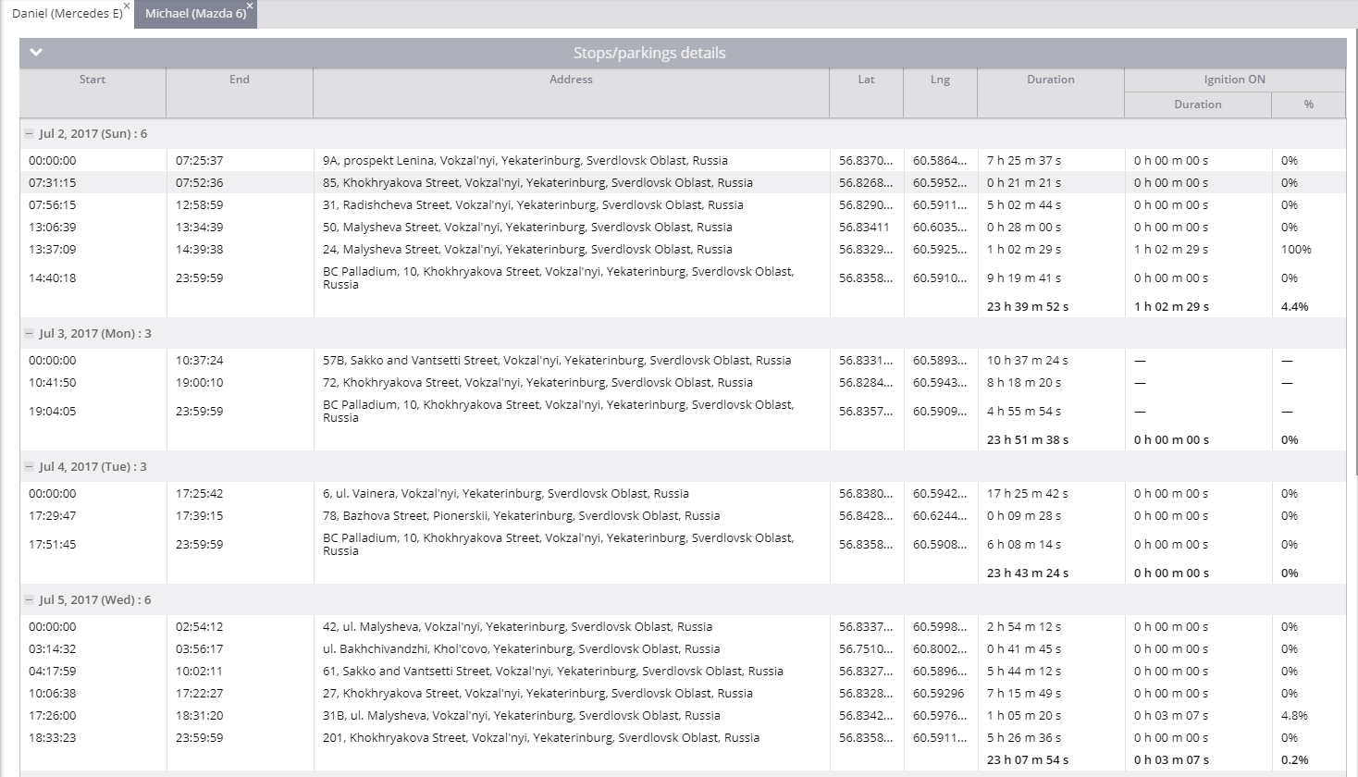Image resolution: width=1358 pixels, height=777 pixels.
Task: Select address 201, Khokhryakova Street
Action: click(541, 738)
